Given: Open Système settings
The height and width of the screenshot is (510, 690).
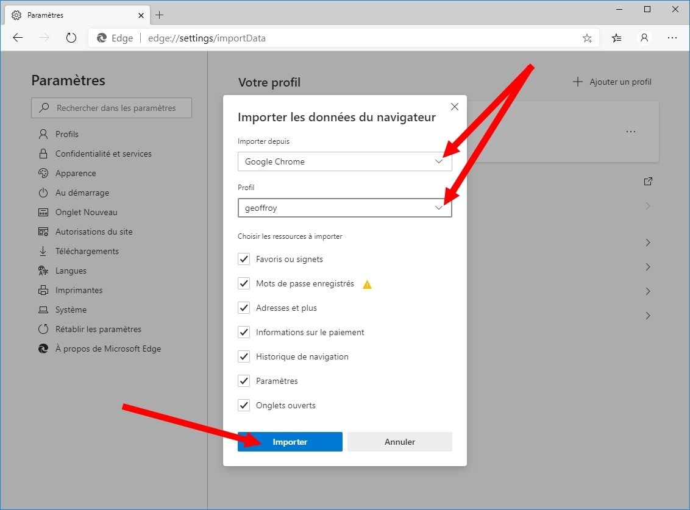Looking at the screenshot, I should [71, 310].
